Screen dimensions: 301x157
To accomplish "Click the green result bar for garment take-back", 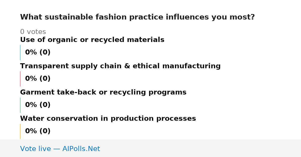I will [x=20, y=105].
